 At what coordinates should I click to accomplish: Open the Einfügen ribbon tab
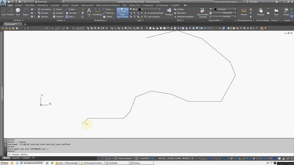click(x=18, y=5)
